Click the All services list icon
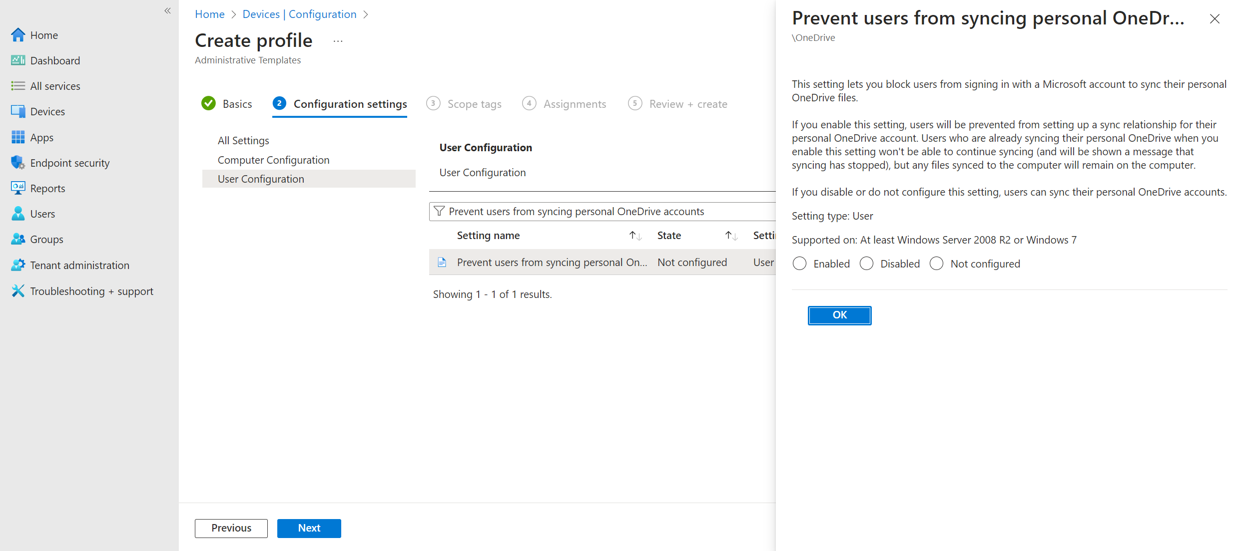The height and width of the screenshot is (551, 1241). 18,86
